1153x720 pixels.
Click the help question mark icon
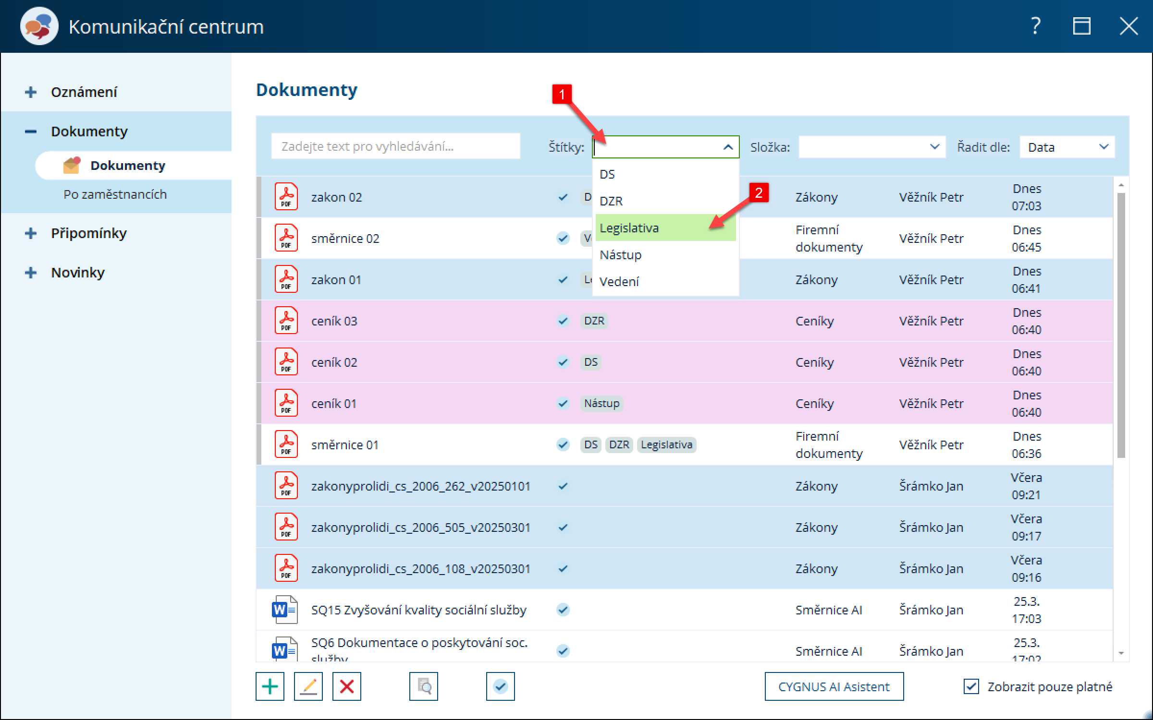[1036, 26]
